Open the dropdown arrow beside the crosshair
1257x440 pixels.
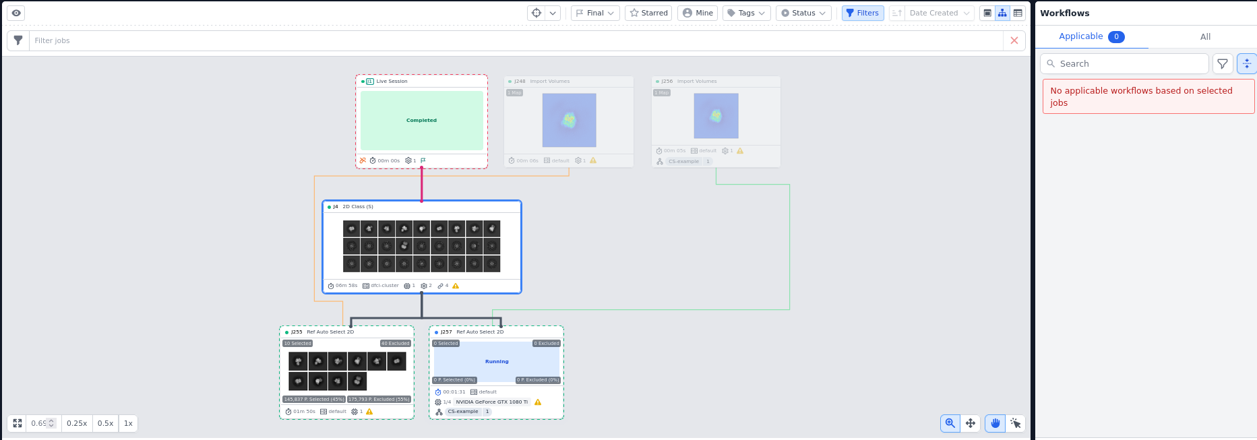pos(553,13)
